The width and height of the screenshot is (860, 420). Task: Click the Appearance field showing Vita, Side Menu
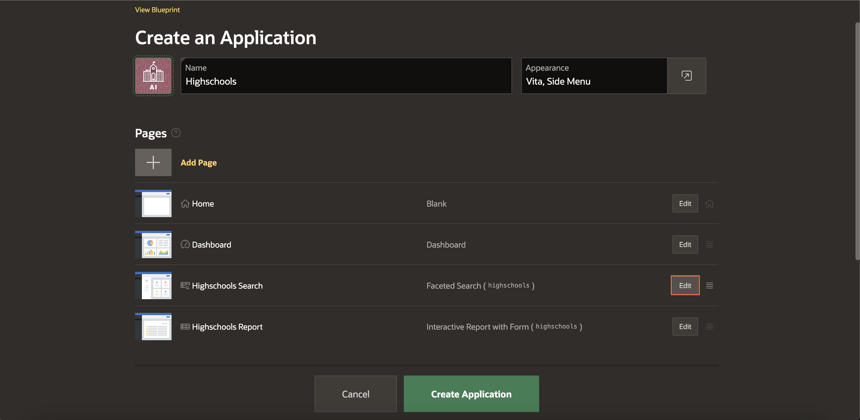click(x=594, y=76)
